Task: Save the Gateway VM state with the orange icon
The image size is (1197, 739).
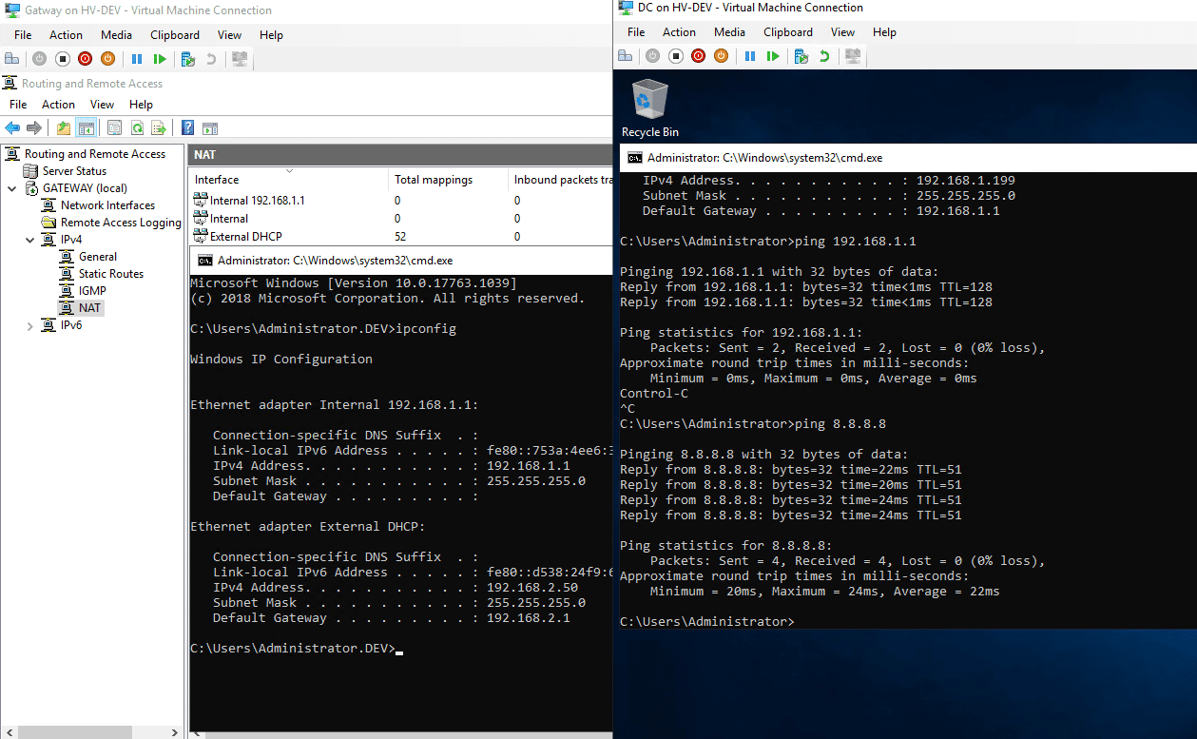Action: tap(107, 58)
